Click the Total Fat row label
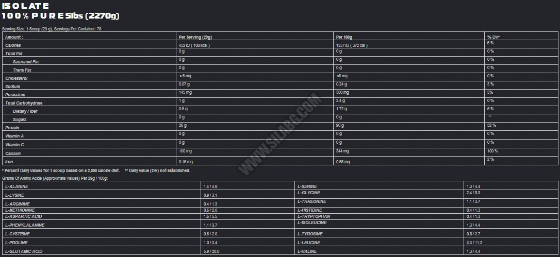Screen dimensions: 560x257 tap(14, 54)
